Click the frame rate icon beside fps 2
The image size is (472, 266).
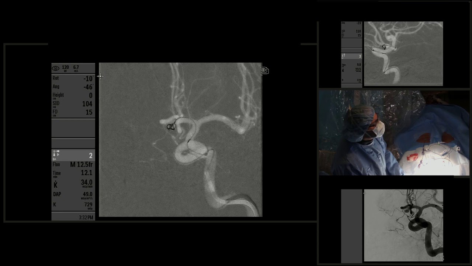click(56, 153)
